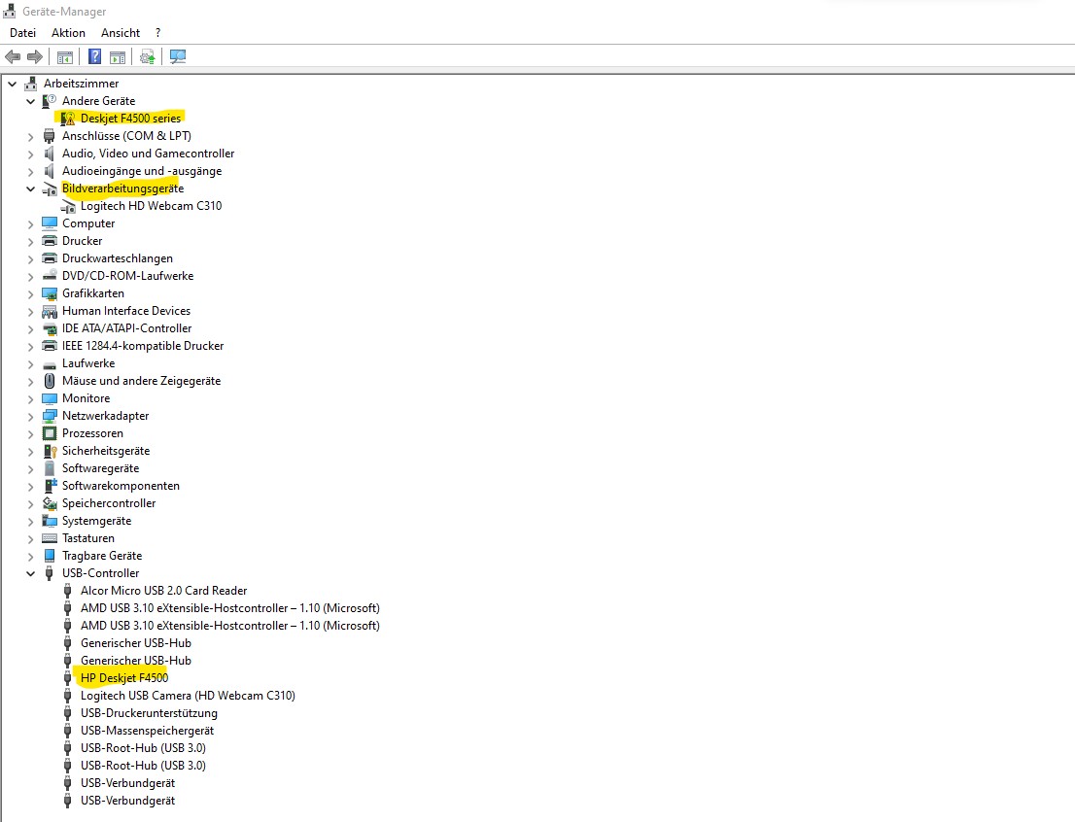Click the update driver toolbar icon
Screen dimensions: 1075x822
tap(147, 57)
